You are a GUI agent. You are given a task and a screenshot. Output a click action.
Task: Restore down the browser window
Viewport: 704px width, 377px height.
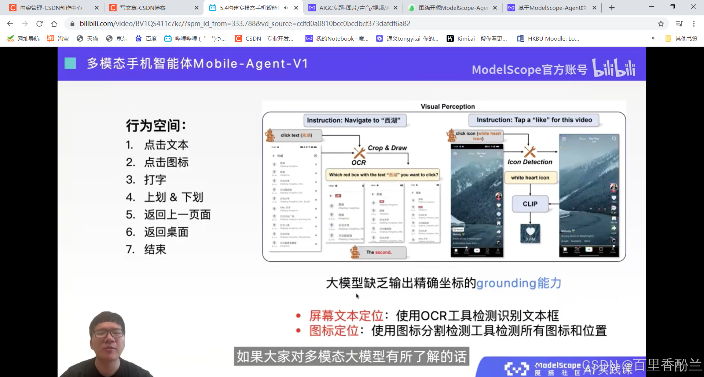[x=672, y=7]
